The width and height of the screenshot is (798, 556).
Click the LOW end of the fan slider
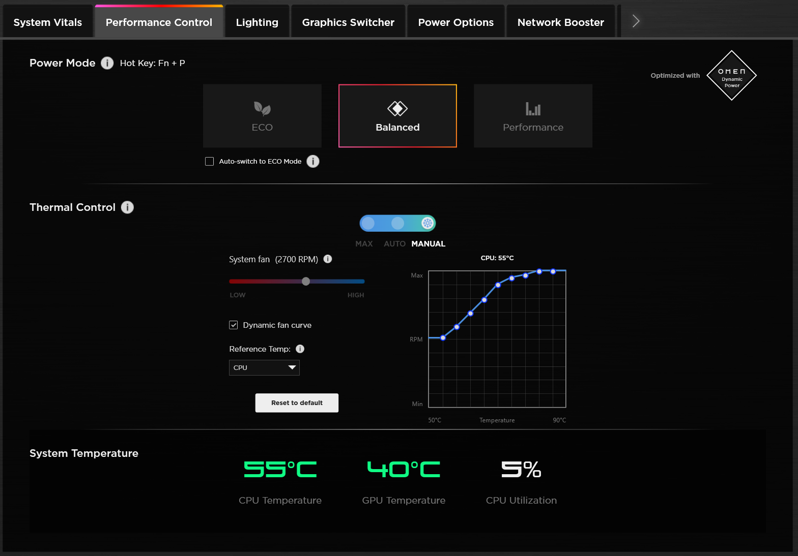(238, 295)
